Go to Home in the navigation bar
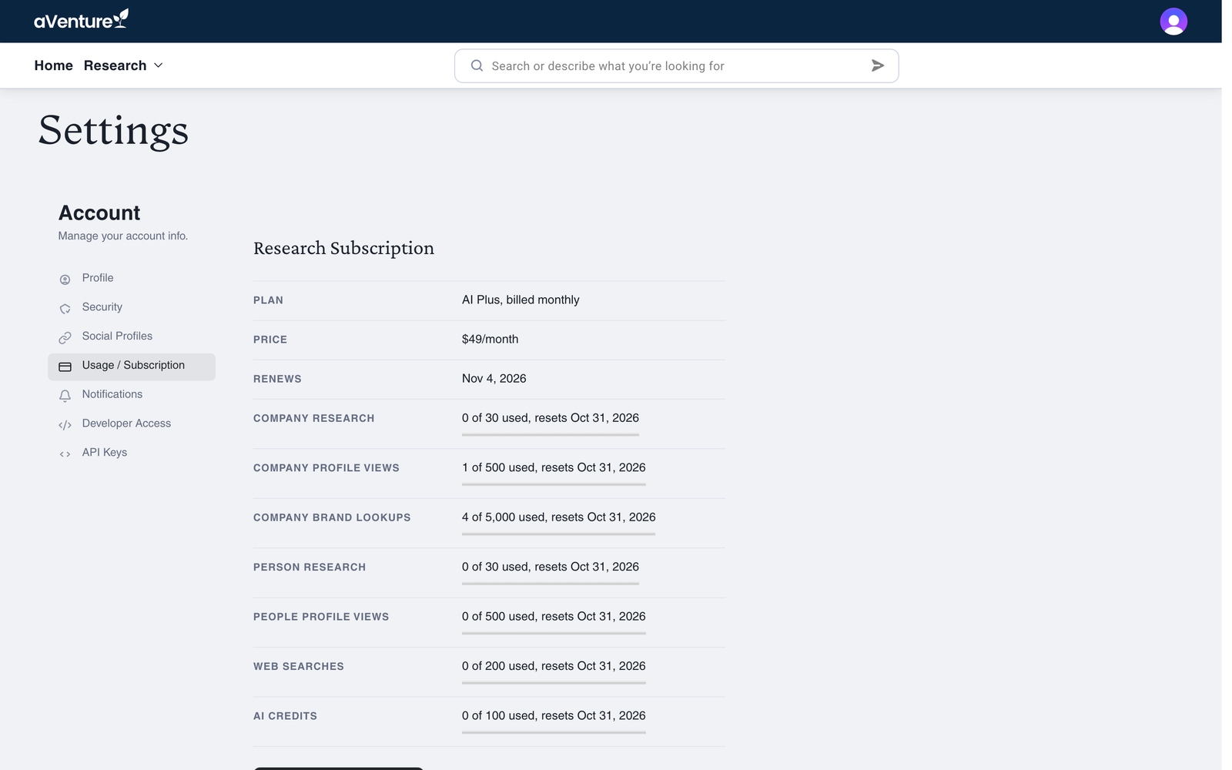 (53, 65)
